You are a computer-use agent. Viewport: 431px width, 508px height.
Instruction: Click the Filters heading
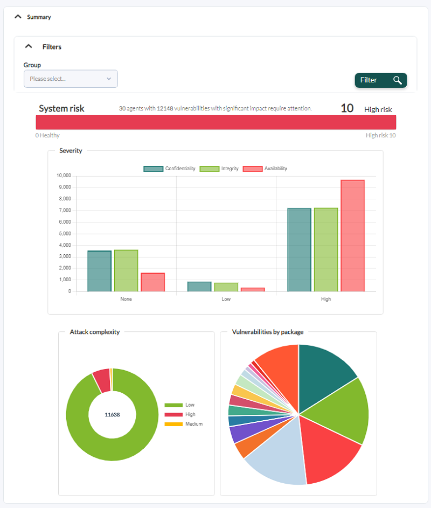pyautogui.click(x=52, y=47)
